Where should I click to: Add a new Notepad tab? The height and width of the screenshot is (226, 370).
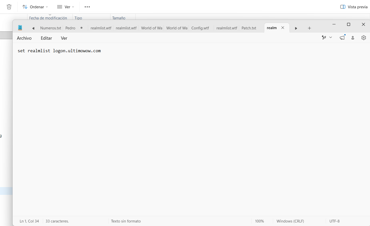pyautogui.click(x=309, y=28)
